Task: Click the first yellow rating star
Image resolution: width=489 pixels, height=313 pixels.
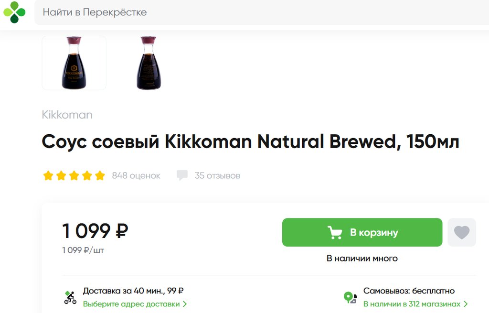Action: [x=48, y=175]
